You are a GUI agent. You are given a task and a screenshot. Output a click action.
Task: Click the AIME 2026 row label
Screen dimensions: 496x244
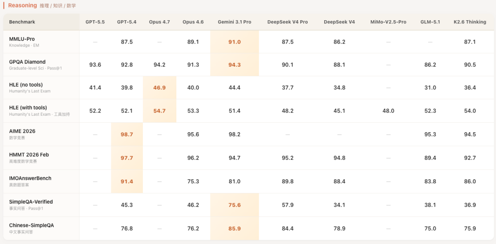[x=22, y=131]
